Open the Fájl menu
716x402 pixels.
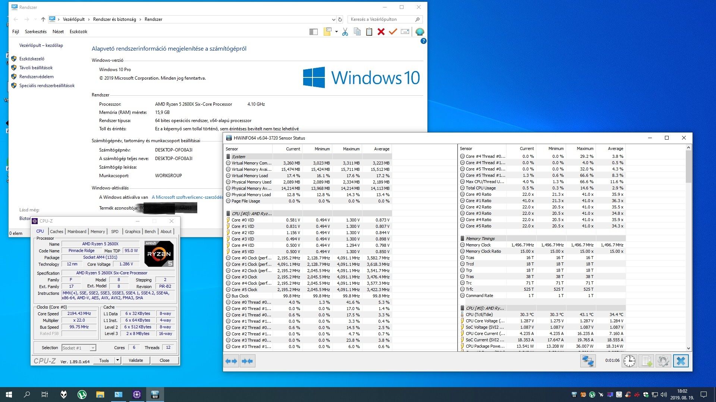16,32
